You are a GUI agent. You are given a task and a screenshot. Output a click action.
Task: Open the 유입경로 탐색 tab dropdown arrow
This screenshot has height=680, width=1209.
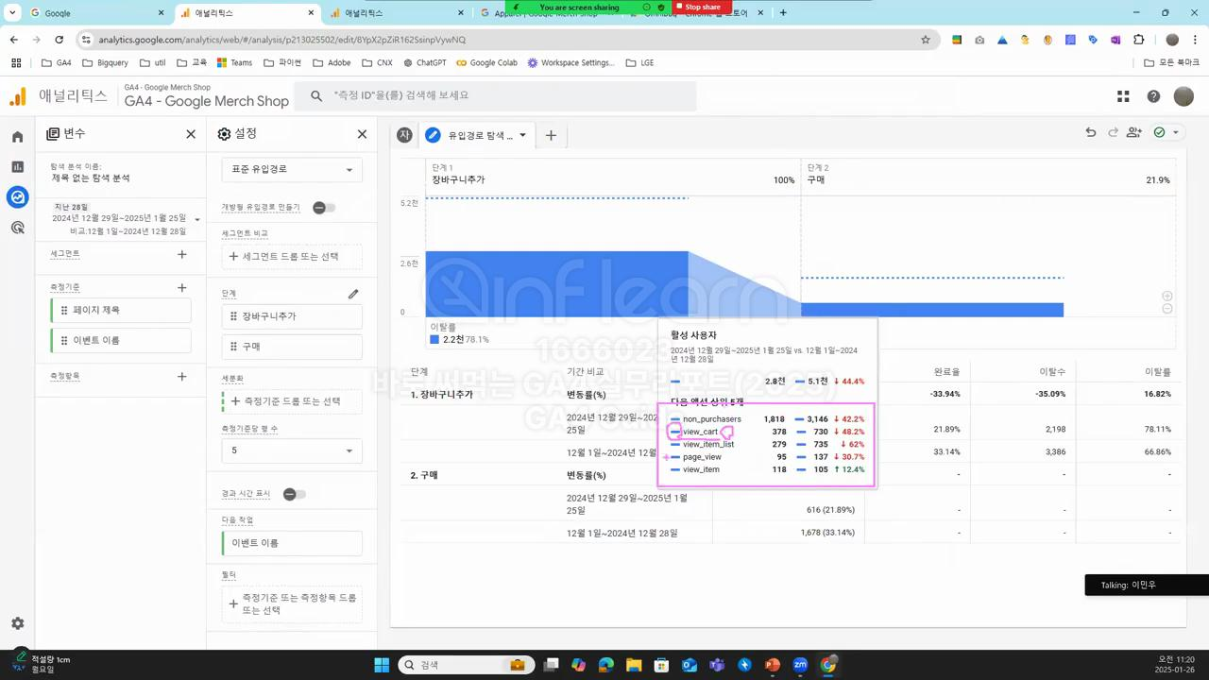(x=522, y=135)
